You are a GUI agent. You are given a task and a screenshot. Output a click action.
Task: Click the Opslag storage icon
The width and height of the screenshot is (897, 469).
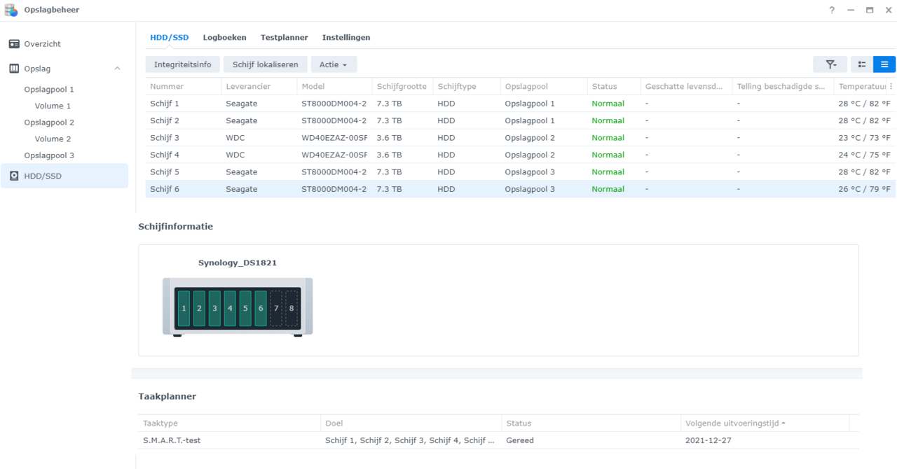coord(14,69)
